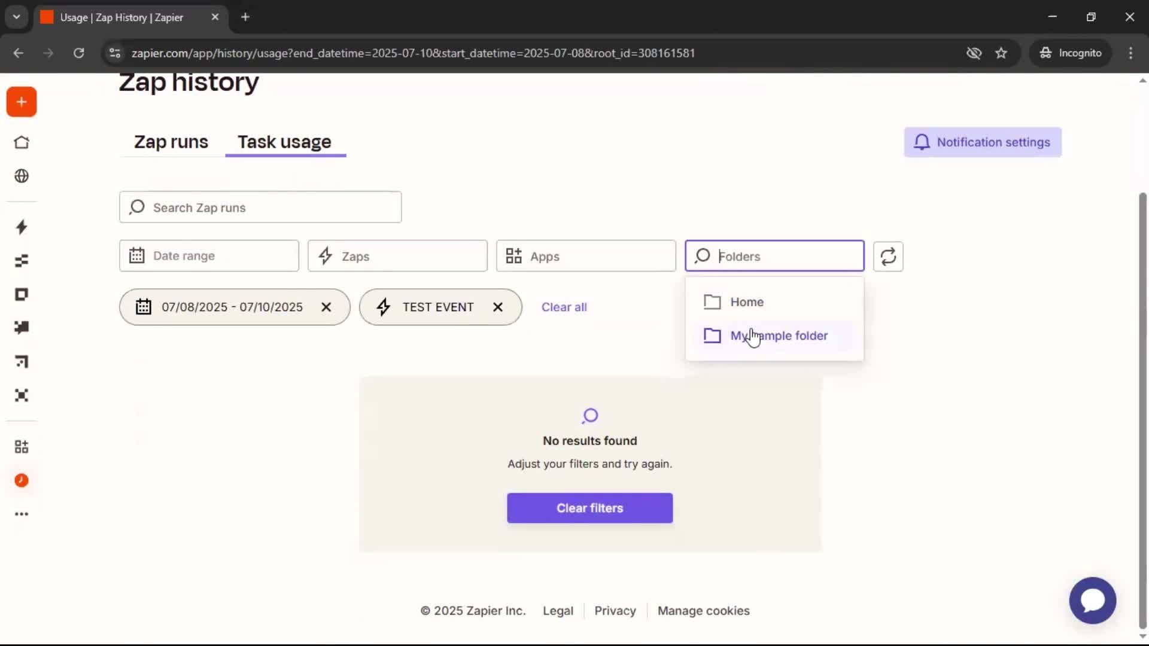The width and height of the screenshot is (1149, 646).
Task: Open the tab search dropdown arrow
Action: pyautogui.click(x=16, y=17)
